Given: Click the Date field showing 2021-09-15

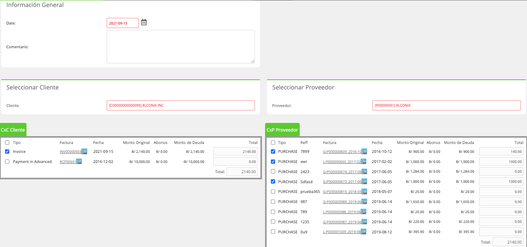Looking at the screenshot, I should (x=123, y=23).
